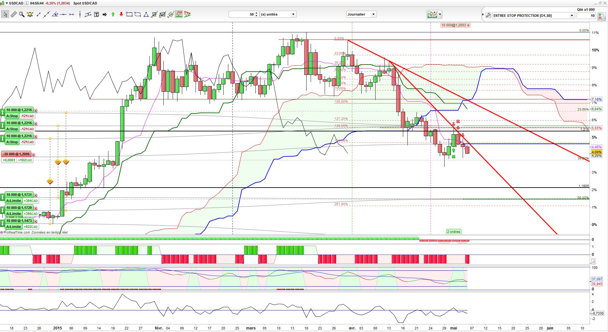Toggle the cursor pointer mode
This screenshot has width=608, height=332.
[5, 14]
